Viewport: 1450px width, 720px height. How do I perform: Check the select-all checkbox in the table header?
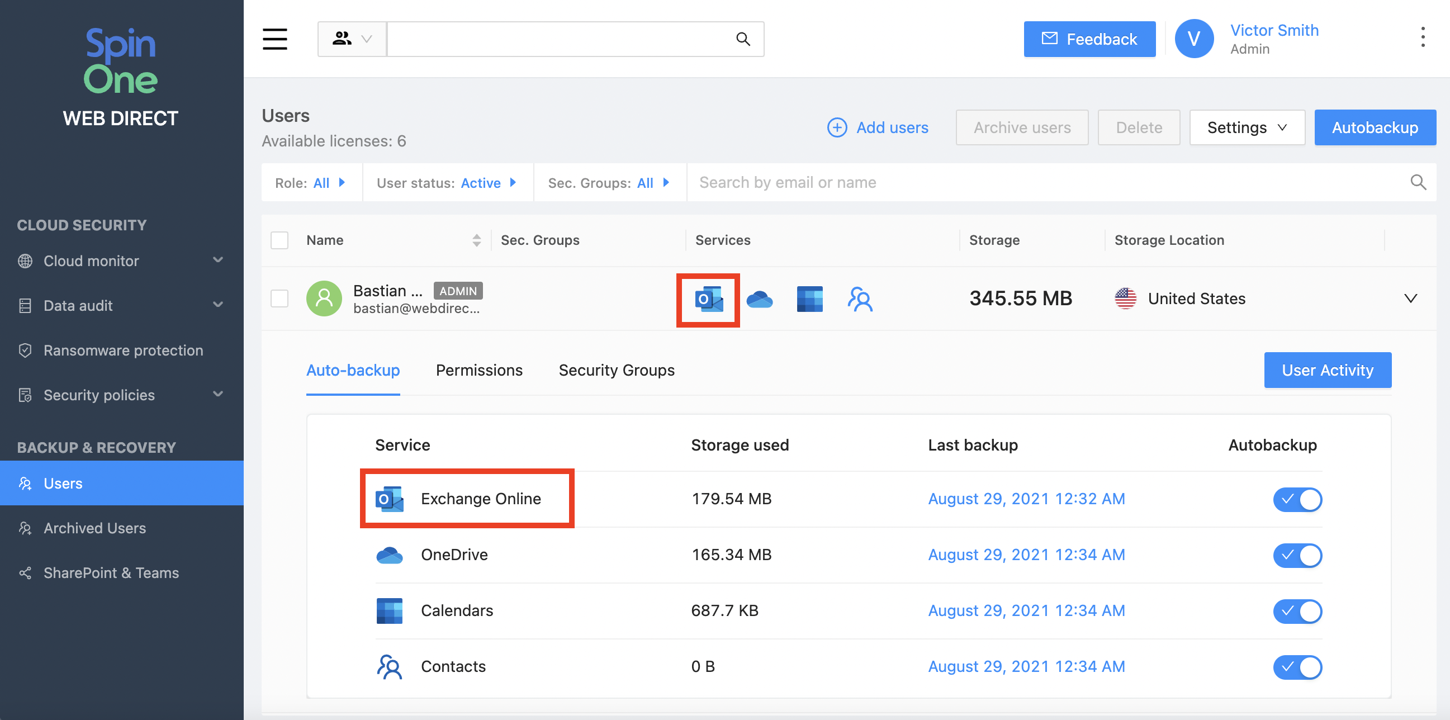(279, 240)
